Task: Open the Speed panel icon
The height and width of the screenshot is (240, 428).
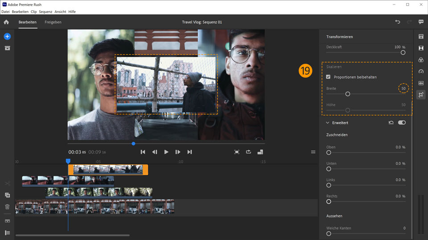Action: (421, 72)
